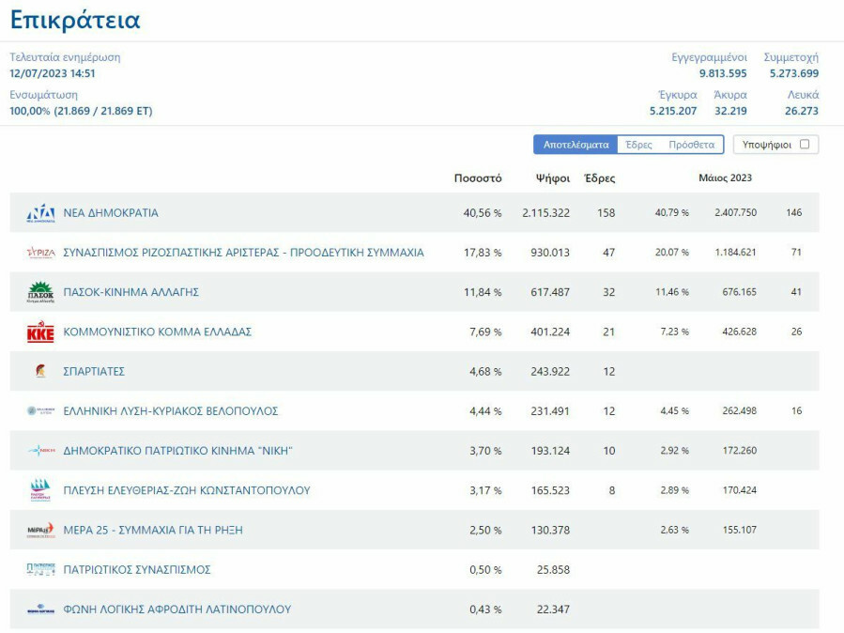
Task: Click the Foni Logikis party logo
Action: (x=40, y=610)
